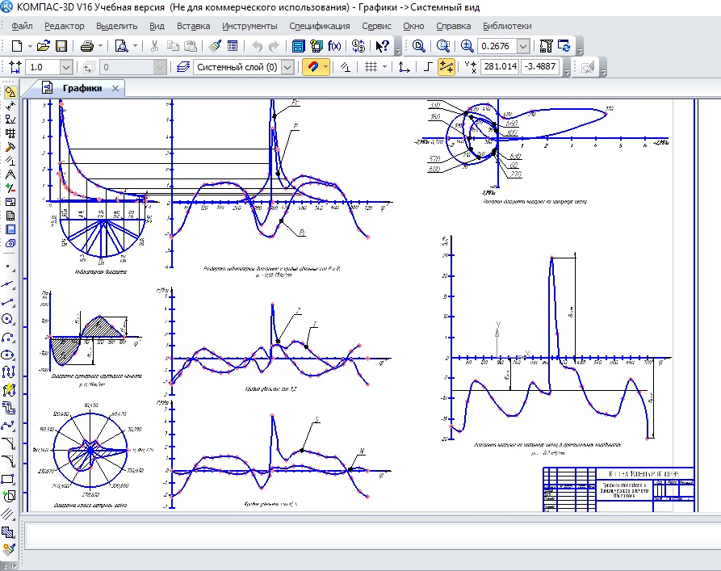Select the Dimensions toolbar icon

point(10,106)
